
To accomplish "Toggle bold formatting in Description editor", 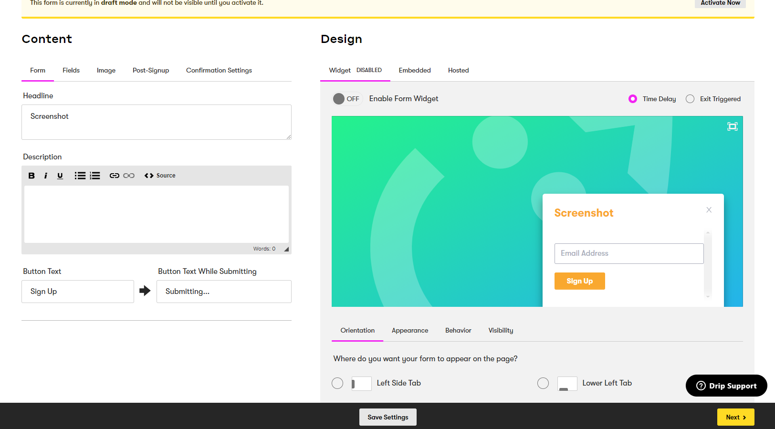I will pos(31,176).
